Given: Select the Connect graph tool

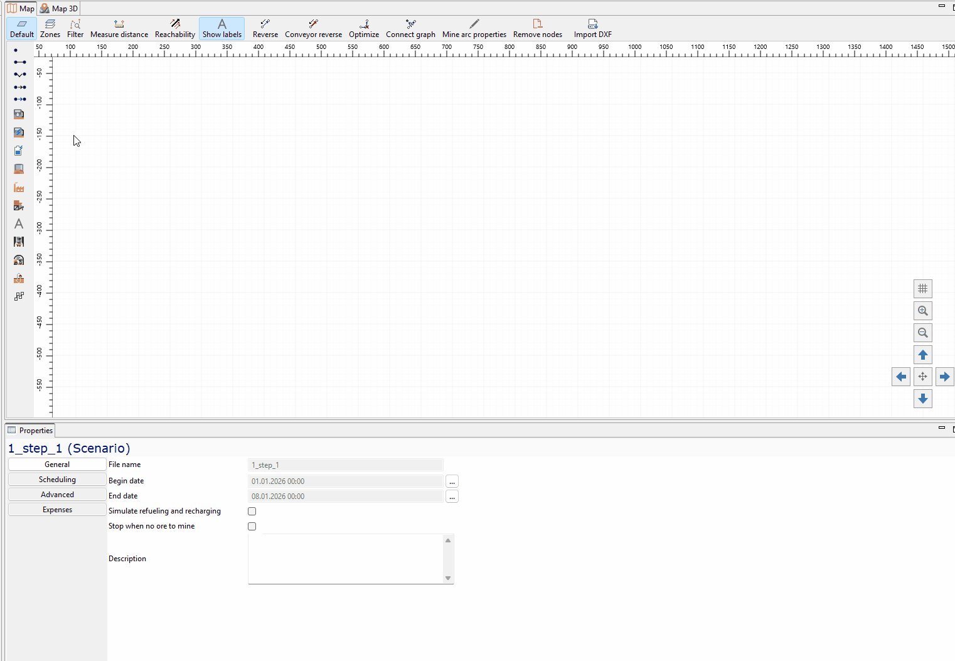Looking at the screenshot, I should coord(410,29).
